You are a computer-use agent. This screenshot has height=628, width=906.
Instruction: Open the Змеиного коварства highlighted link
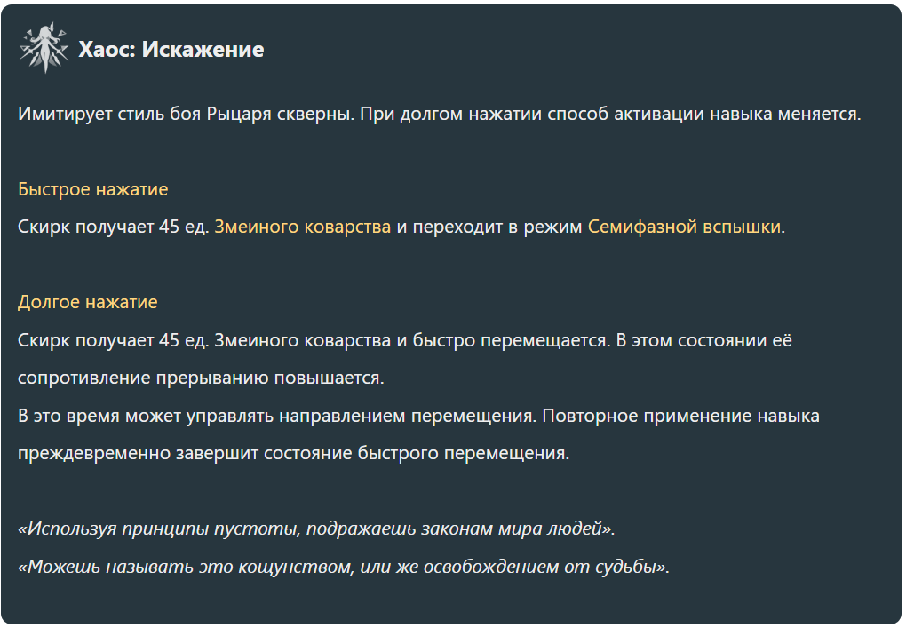[x=302, y=227]
